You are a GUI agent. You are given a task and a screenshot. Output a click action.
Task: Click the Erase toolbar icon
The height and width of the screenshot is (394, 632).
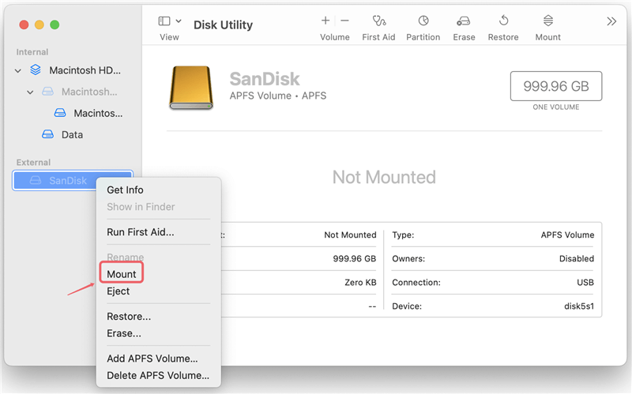[x=464, y=21]
